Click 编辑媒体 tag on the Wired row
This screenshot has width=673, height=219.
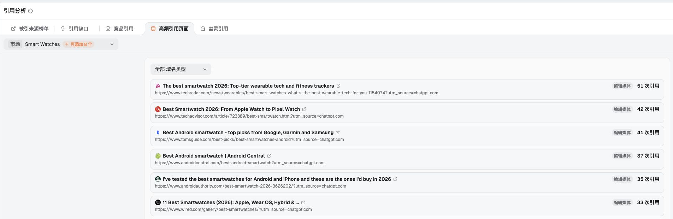tap(622, 202)
